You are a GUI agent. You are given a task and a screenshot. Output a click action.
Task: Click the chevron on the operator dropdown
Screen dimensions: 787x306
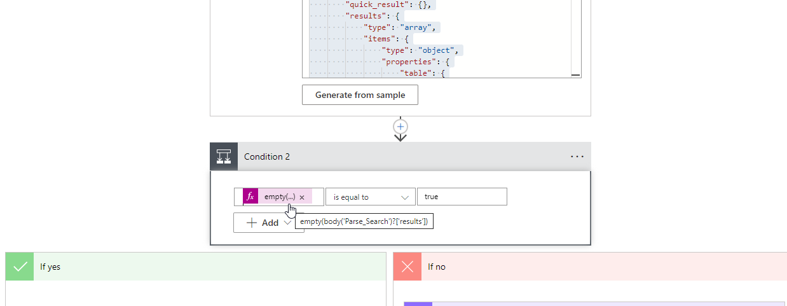(405, 197)
